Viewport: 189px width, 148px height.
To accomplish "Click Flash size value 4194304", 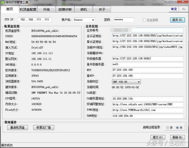I will 36,110.
